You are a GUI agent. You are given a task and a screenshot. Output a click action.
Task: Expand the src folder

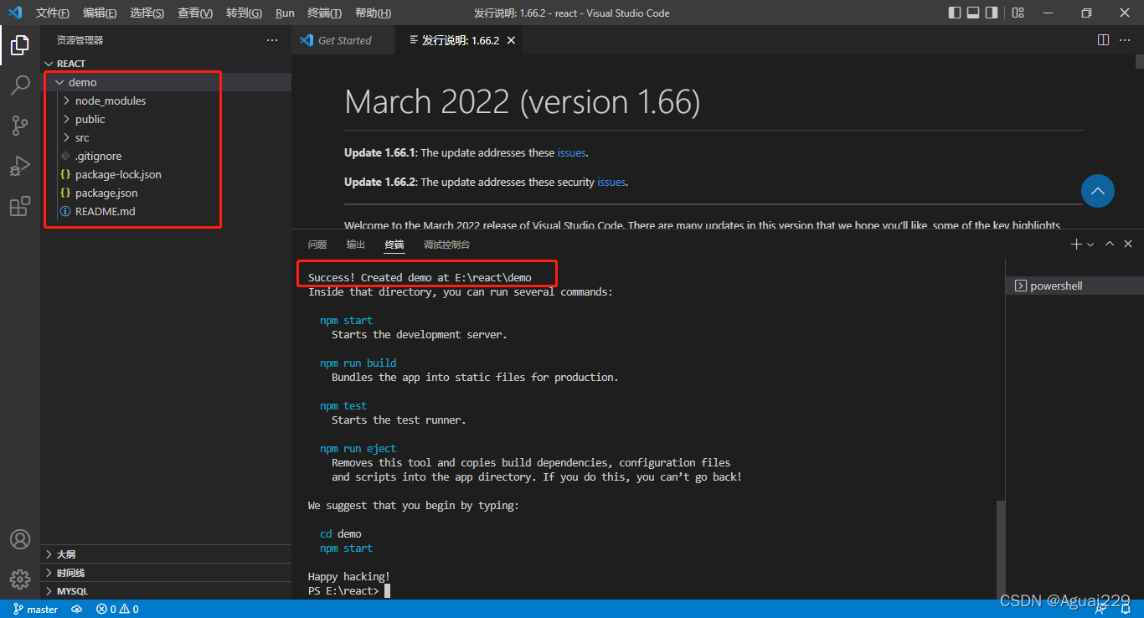(x=166, y=137)
